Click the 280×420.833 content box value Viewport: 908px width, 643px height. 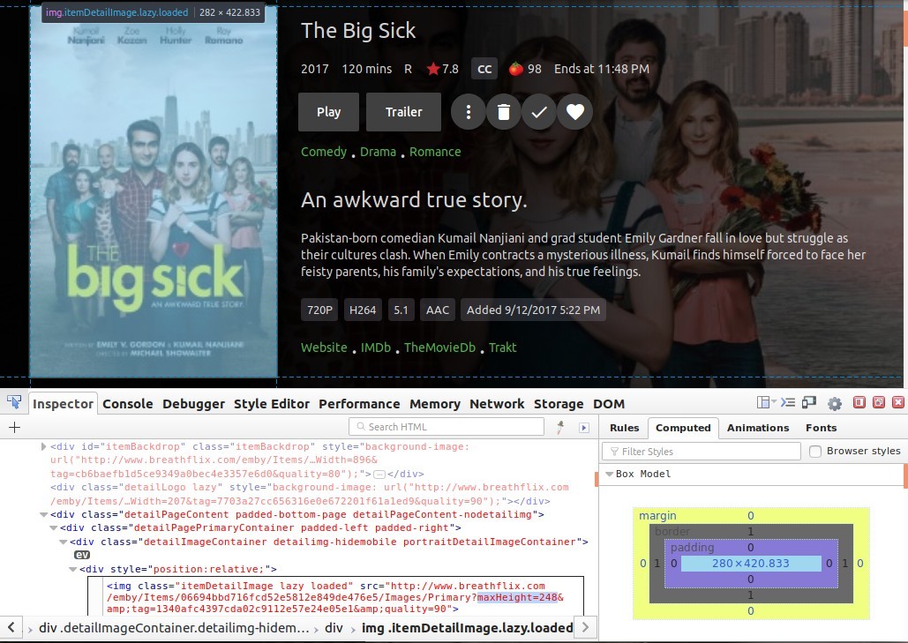click(x=750, y=563)
